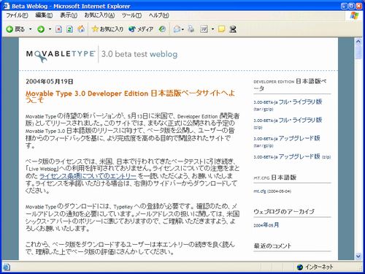365x274 pixels.
Task: Refresh the page using the green arrows icon
Action: point(69,29)
